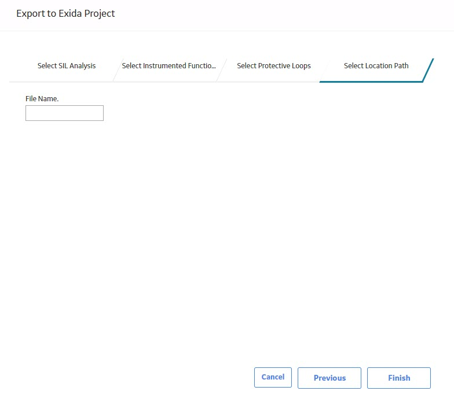Go back using the Previous button
454x398 pixels.
point(329,378)
